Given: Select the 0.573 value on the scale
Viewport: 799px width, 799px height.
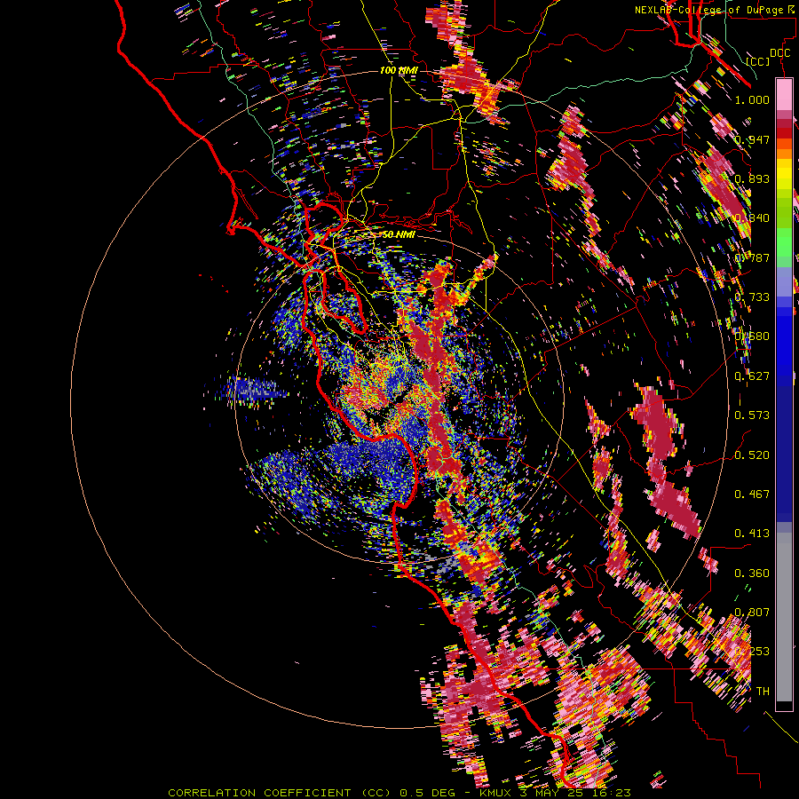Looking at the screenshot, I should [752, 415].
